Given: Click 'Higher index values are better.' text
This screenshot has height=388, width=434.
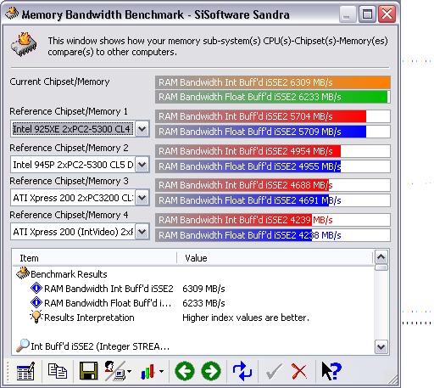Looking at the screenshot, I should point(246,318).
